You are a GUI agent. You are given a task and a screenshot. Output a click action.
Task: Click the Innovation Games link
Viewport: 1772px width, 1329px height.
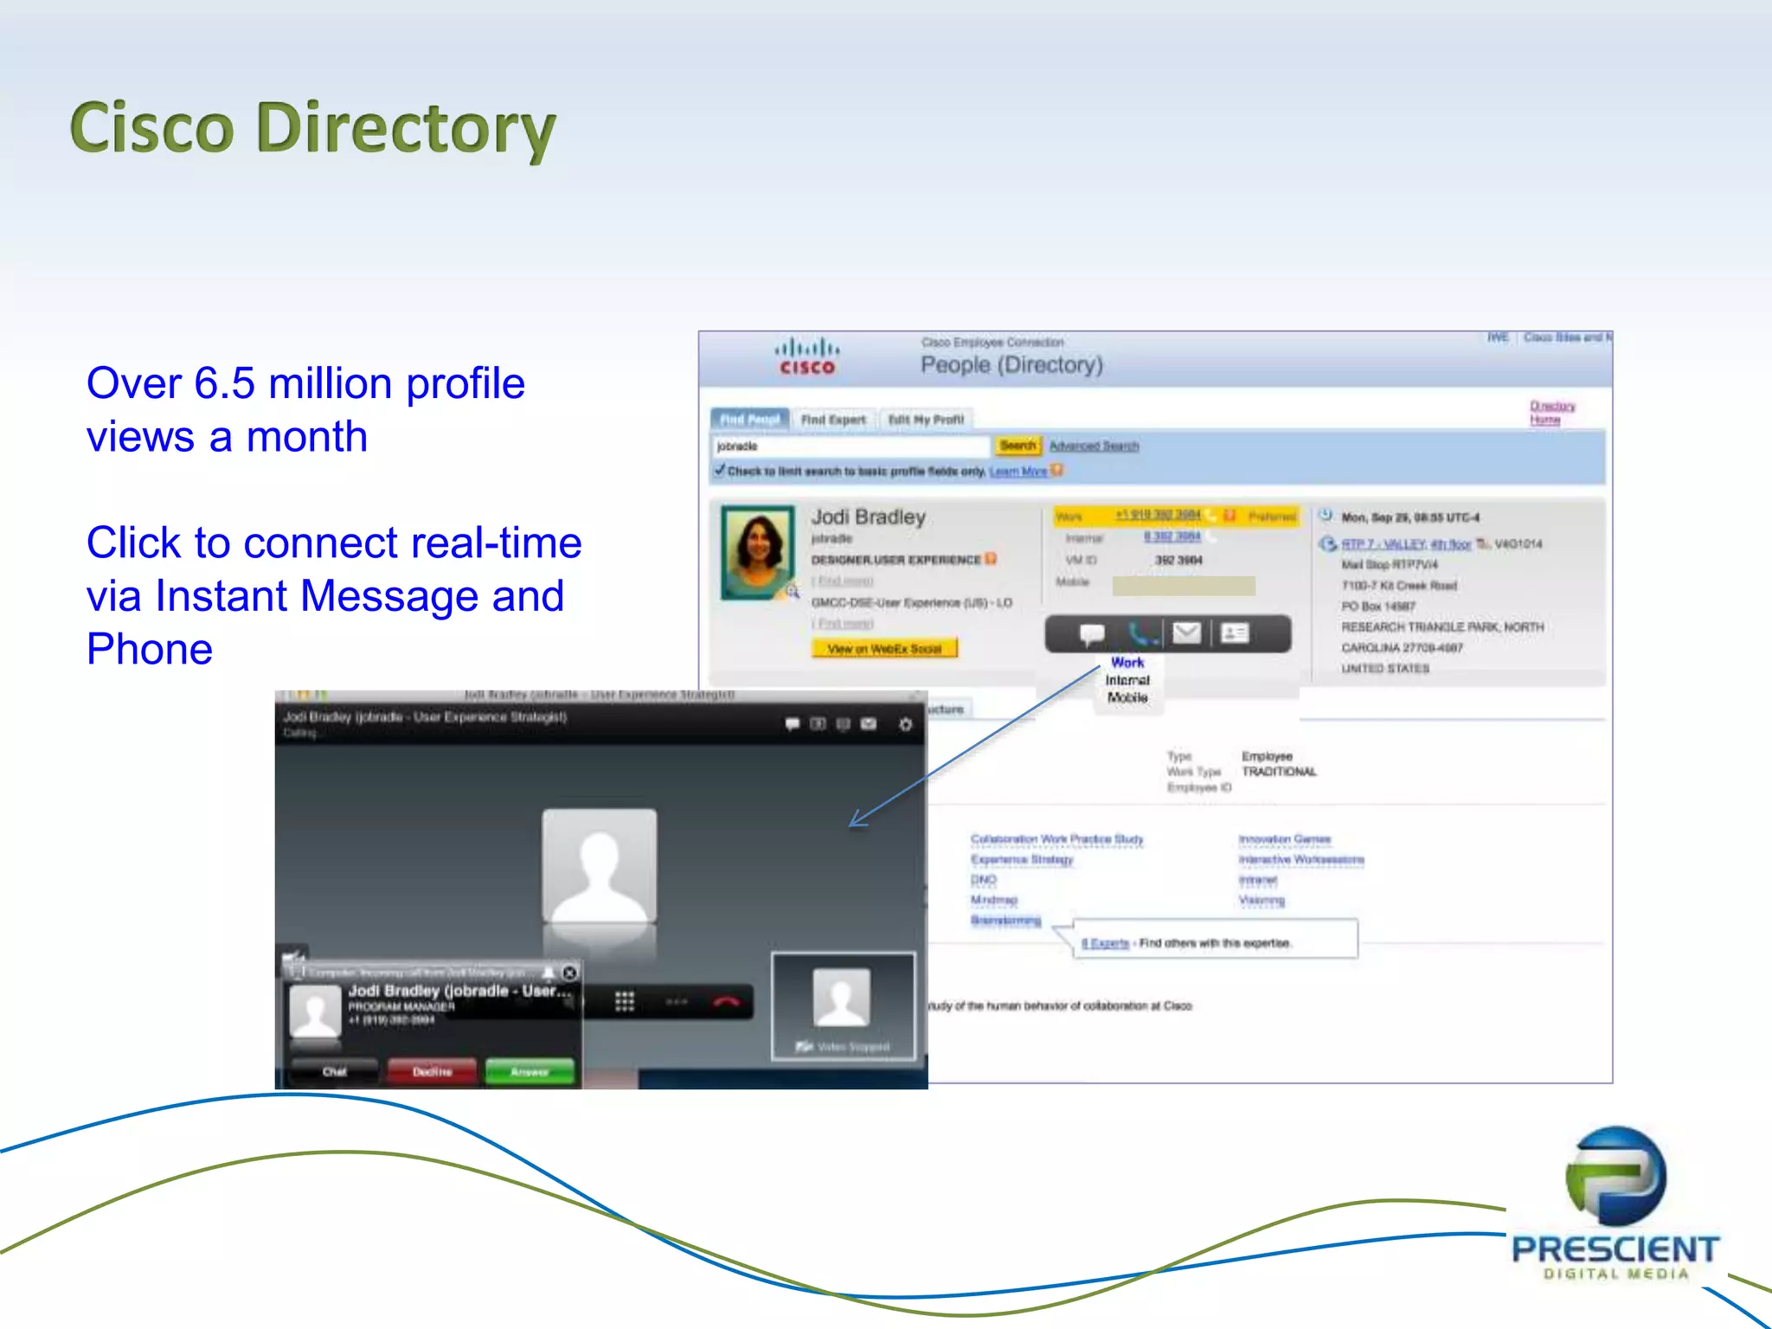(1284, 839)
